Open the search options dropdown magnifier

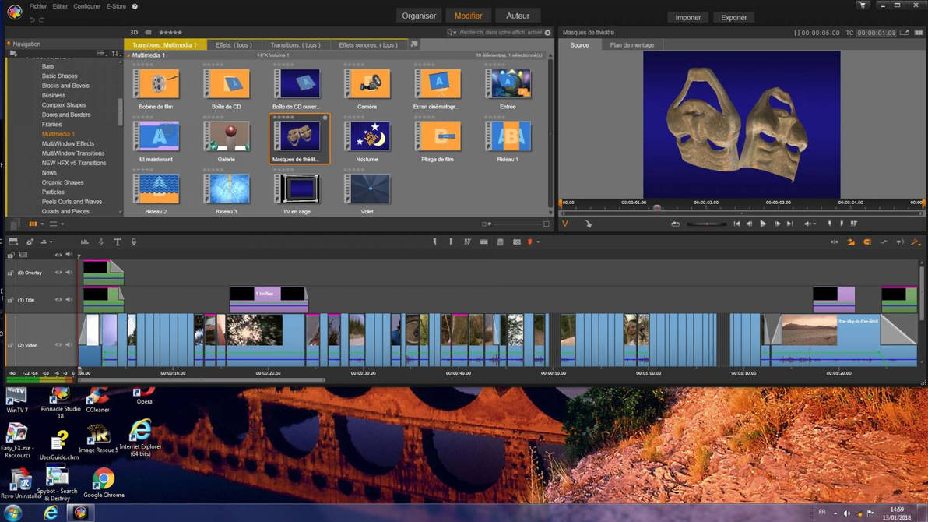pyautogui.click(x=452, y=33)
